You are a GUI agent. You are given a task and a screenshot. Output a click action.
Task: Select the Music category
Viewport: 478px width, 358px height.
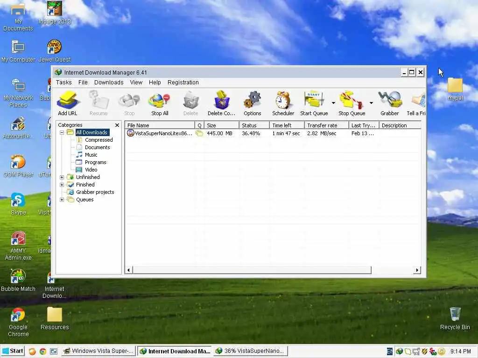pos(91,155)
